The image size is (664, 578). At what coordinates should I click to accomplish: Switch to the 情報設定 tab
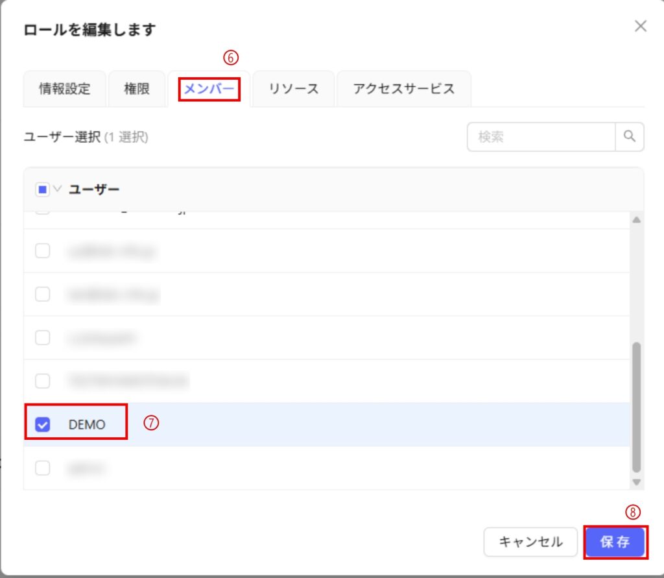64,89
